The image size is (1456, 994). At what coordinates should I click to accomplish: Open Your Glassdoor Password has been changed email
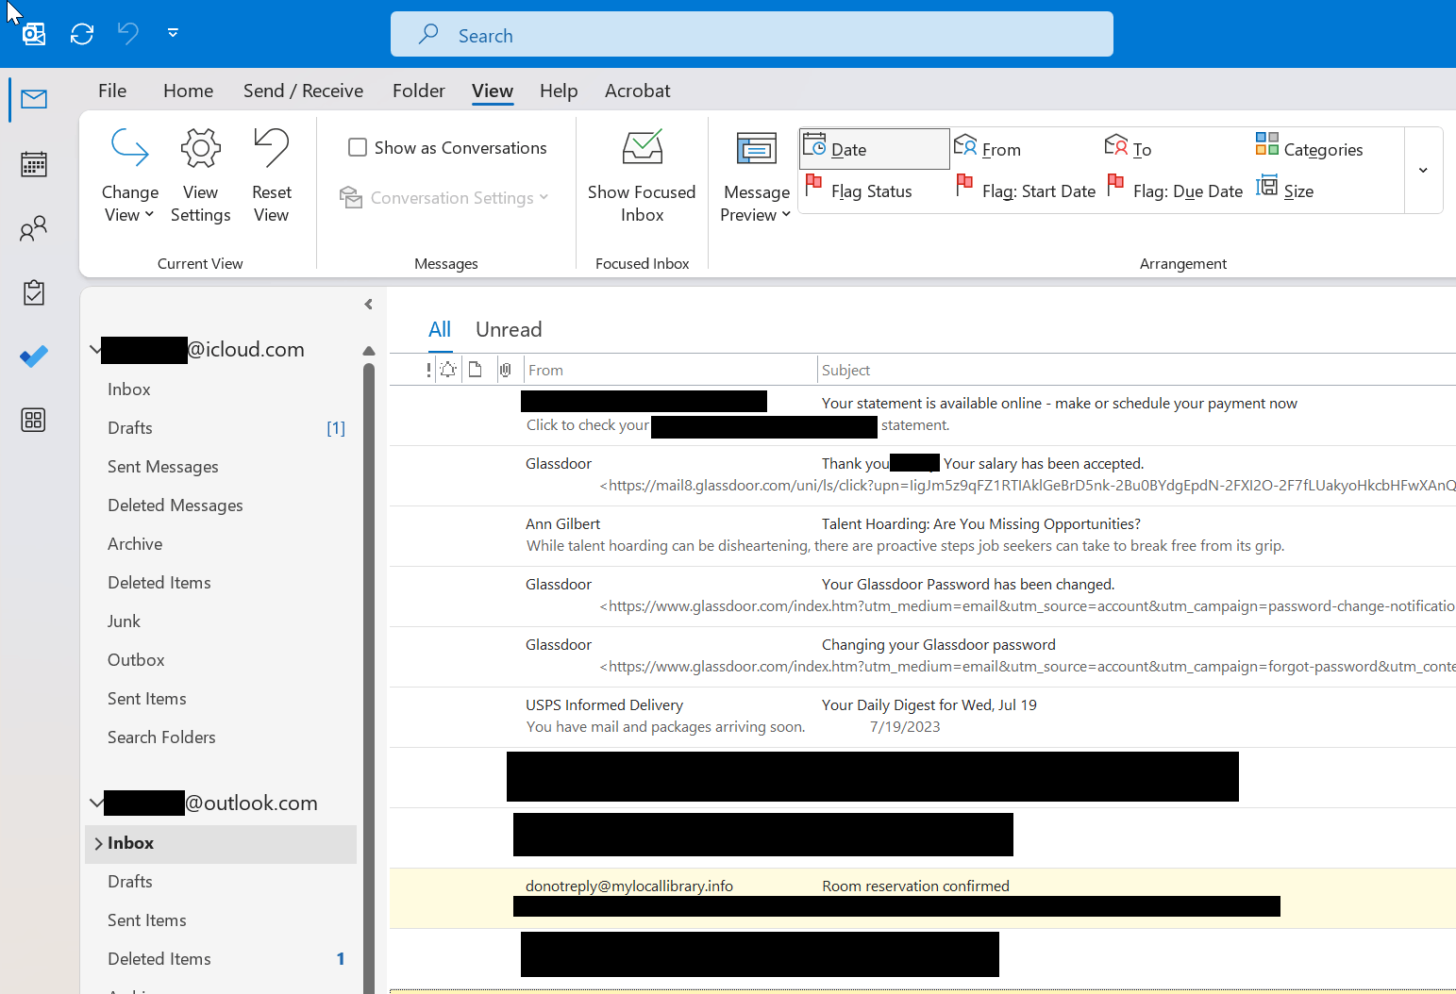pos(923,596)
